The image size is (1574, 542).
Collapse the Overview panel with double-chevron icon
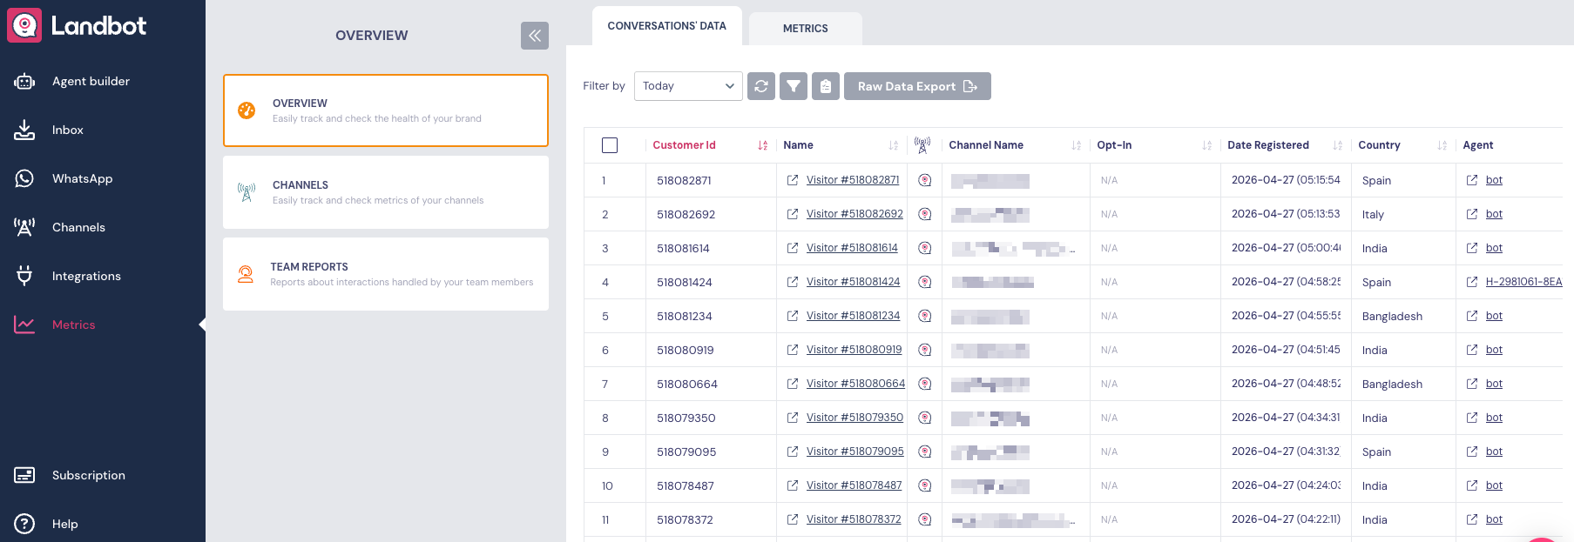click(534, 36)
